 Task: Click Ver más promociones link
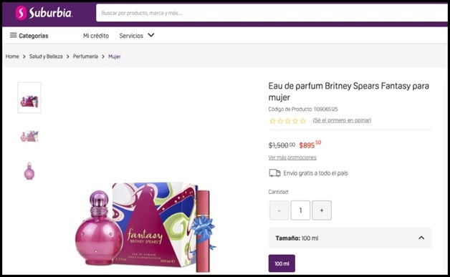coord(292,157)
